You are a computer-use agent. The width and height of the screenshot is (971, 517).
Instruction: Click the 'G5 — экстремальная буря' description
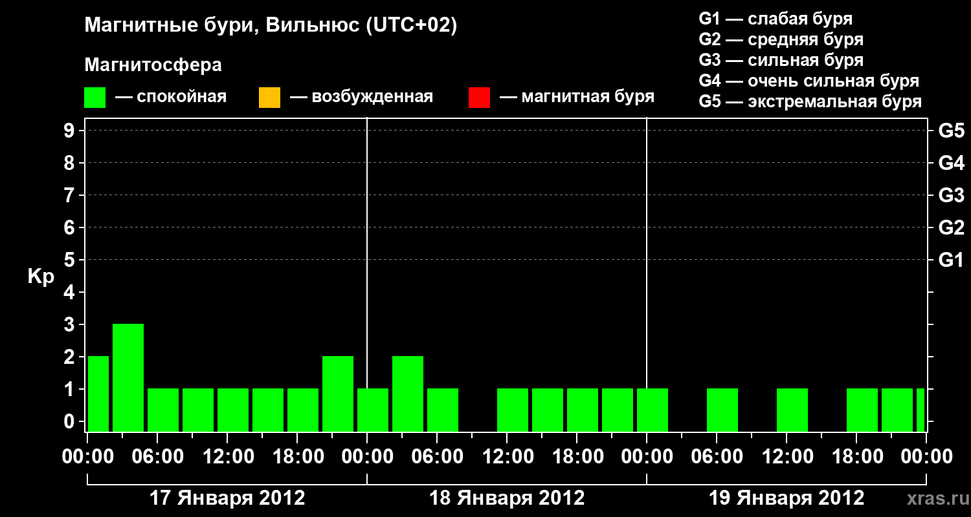click(810, 101)
